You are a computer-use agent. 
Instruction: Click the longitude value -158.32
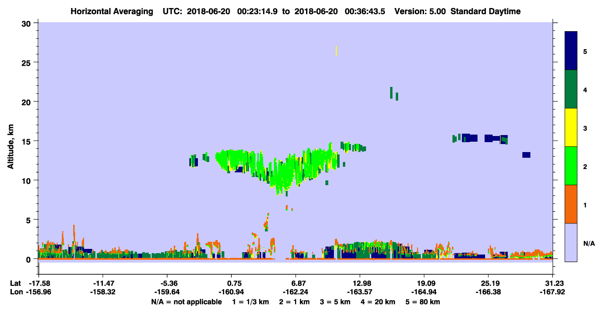[x=102, y=292]
